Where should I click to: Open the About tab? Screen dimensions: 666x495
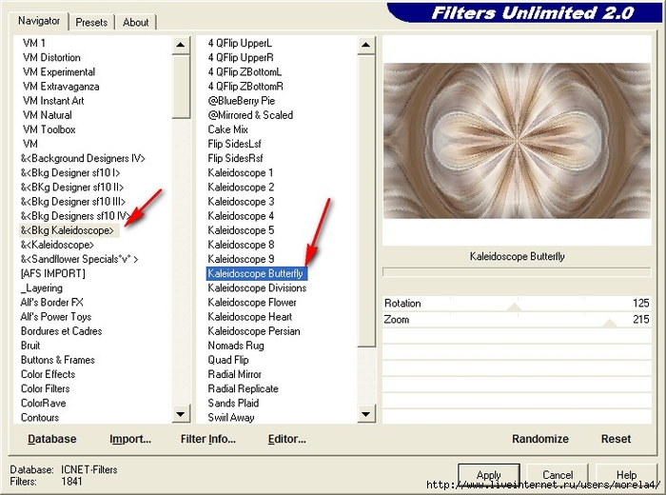135,22
